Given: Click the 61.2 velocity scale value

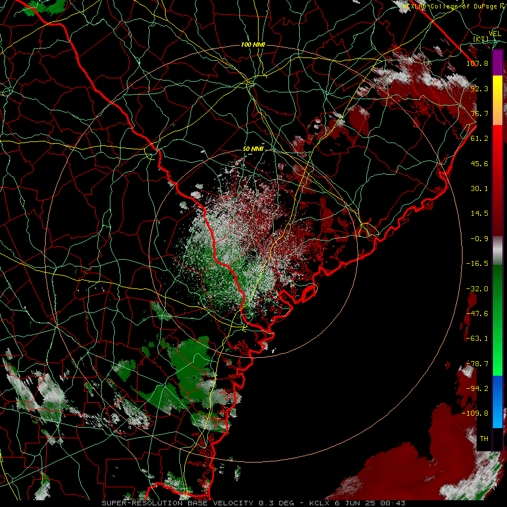Looking at the screenshot, I should 479,139.
